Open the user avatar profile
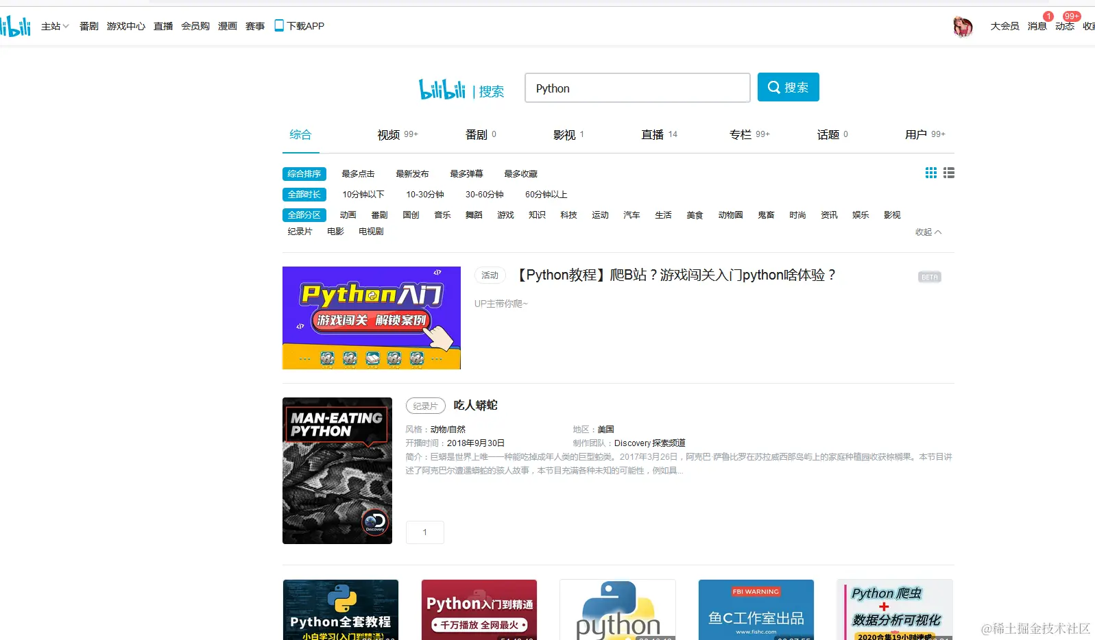 coord(963,27)
